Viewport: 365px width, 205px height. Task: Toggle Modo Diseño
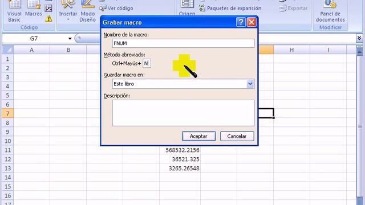click(87, 11)
